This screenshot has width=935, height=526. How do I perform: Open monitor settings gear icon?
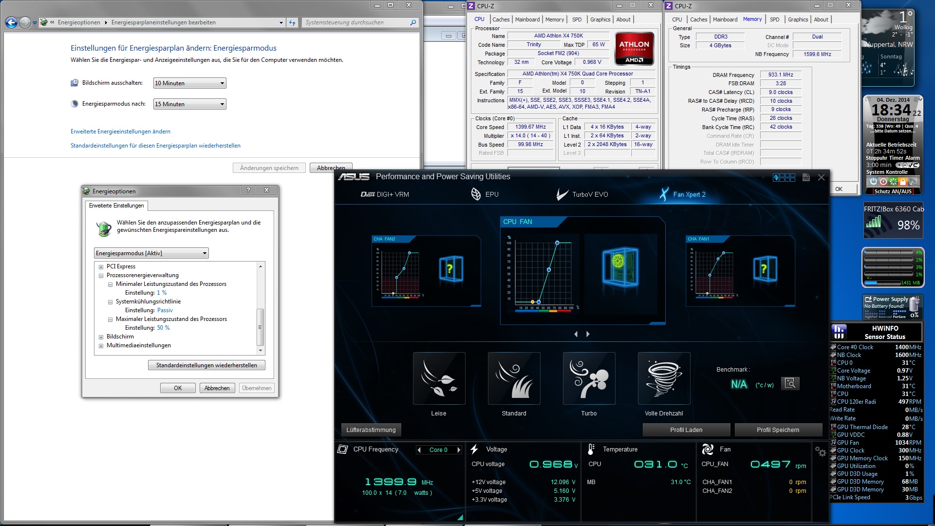coord(820,451)
